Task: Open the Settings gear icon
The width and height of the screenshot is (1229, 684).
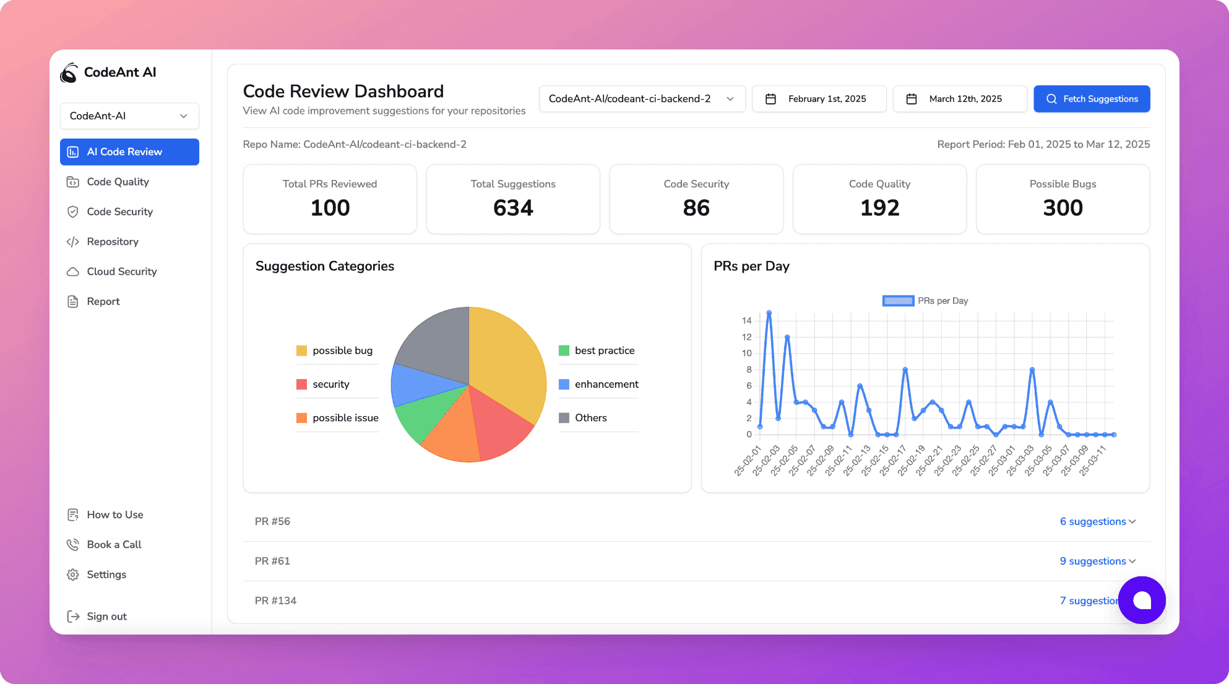Action: pos(72,575)
